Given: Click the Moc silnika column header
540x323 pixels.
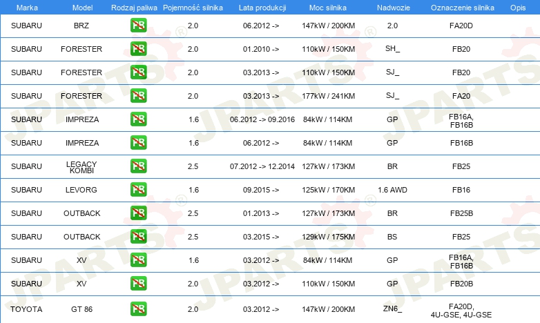Looking at the screenshot, I should [x=328, y=8].
